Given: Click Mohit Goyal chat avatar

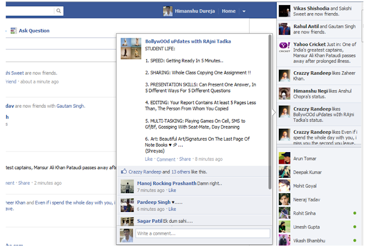Looking at the screenshot, I should pyautogui.click(x=285, y=186).
